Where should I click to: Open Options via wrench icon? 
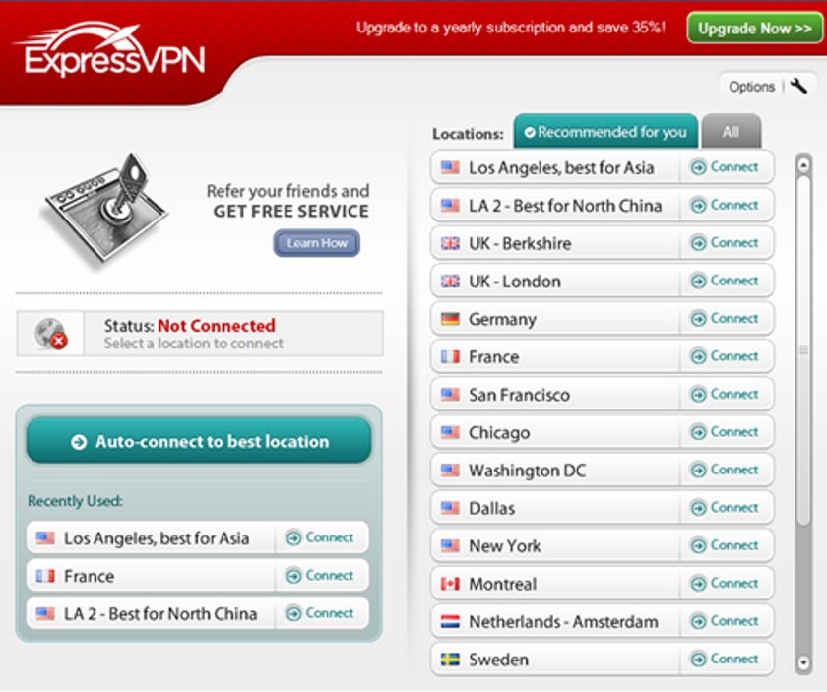click(x=798, y=86)
